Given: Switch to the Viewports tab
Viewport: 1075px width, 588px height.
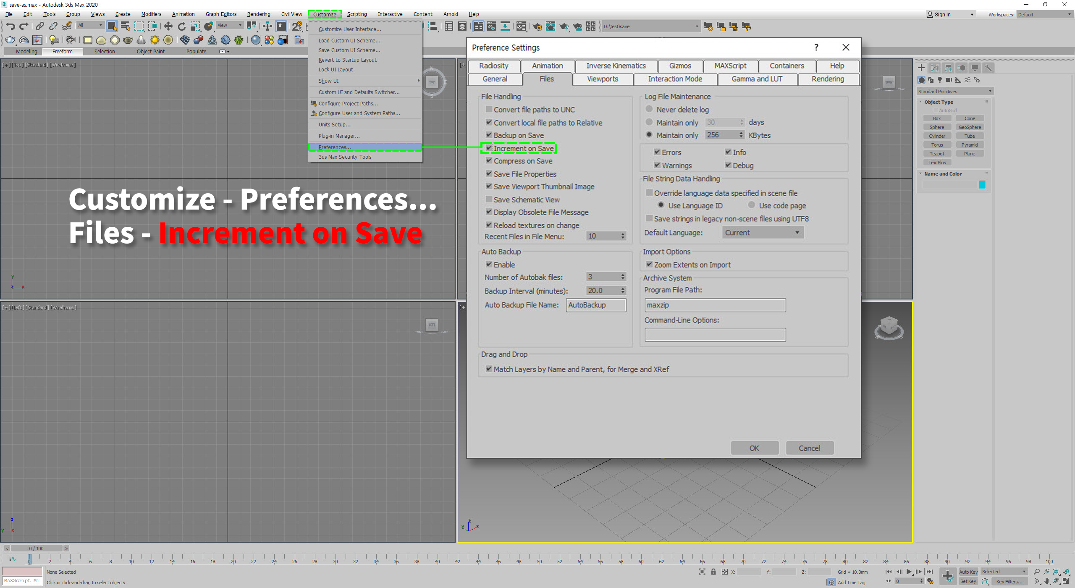Looking at the screenshot, I should point(602,79).
